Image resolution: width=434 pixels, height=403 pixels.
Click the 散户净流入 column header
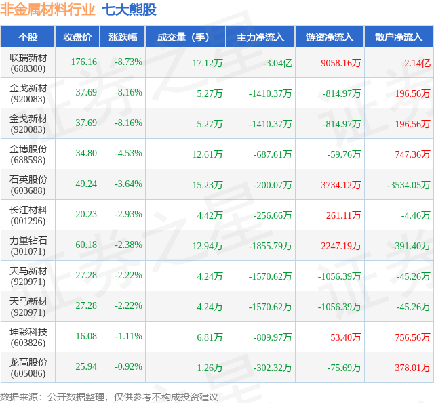399,37
